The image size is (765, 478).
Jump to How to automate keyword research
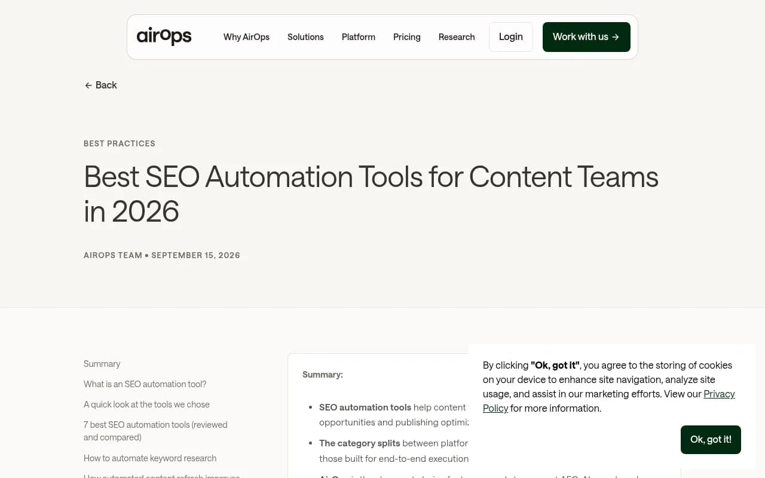coord(150,458)
